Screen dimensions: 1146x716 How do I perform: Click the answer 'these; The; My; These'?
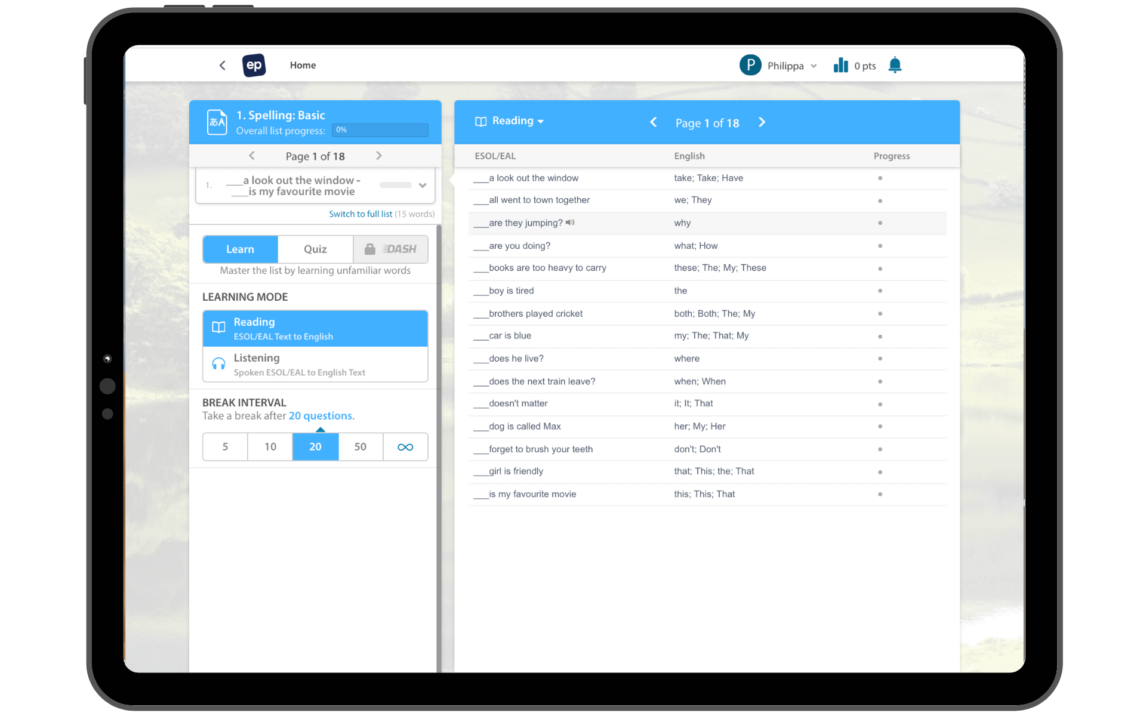pyautogui.click(x=720, y=268)
